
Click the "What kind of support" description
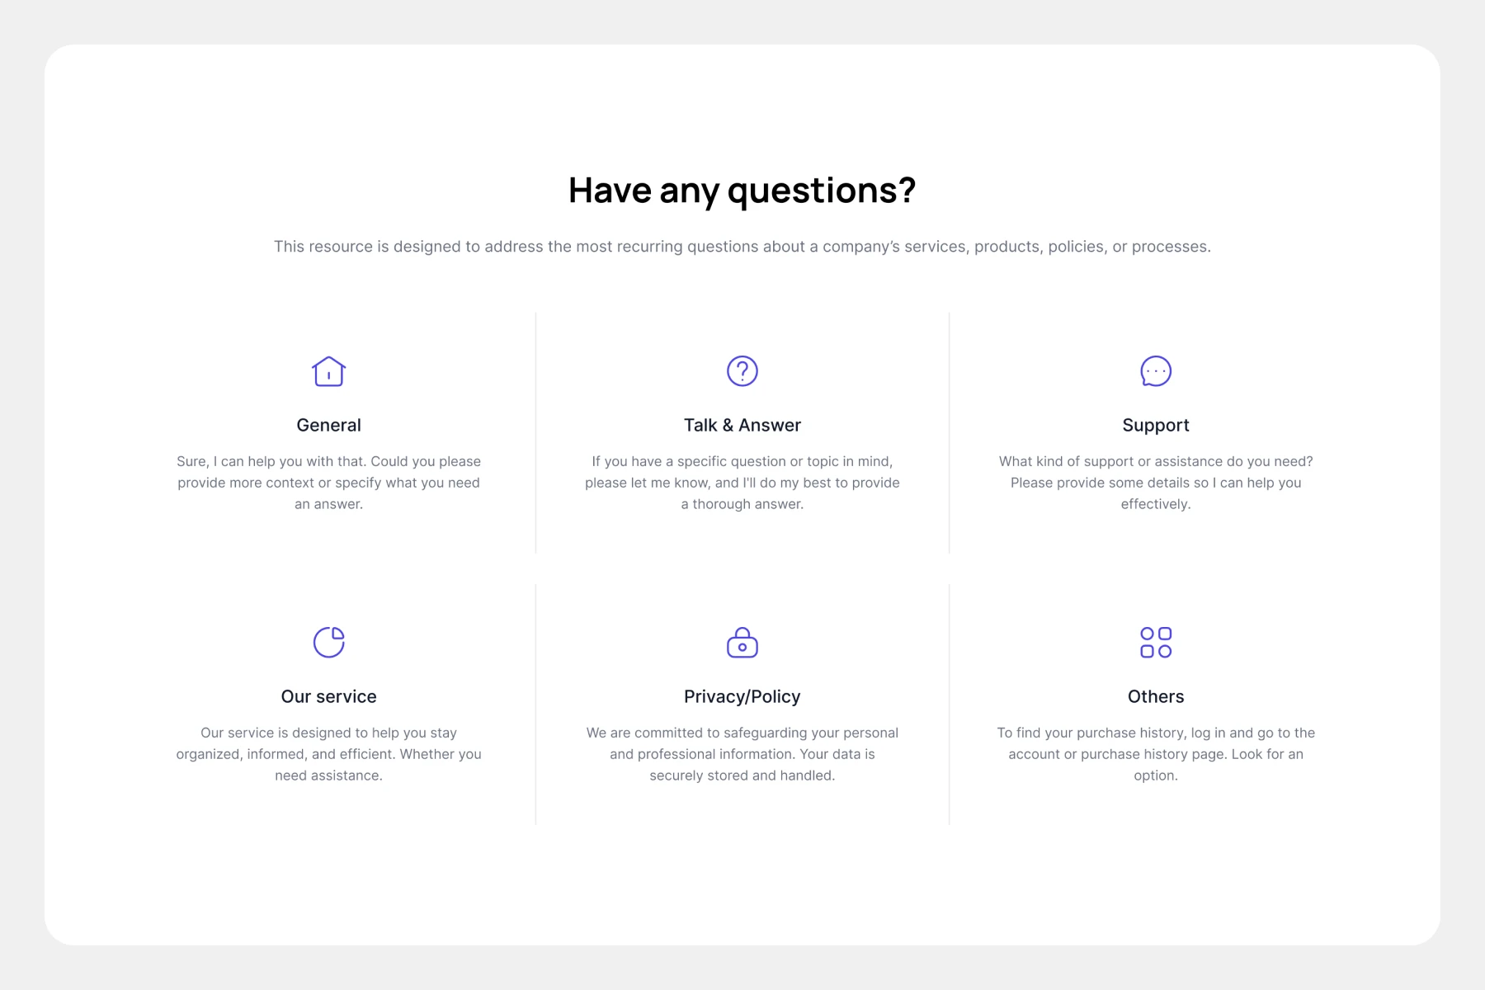(x=1156, y=483)
